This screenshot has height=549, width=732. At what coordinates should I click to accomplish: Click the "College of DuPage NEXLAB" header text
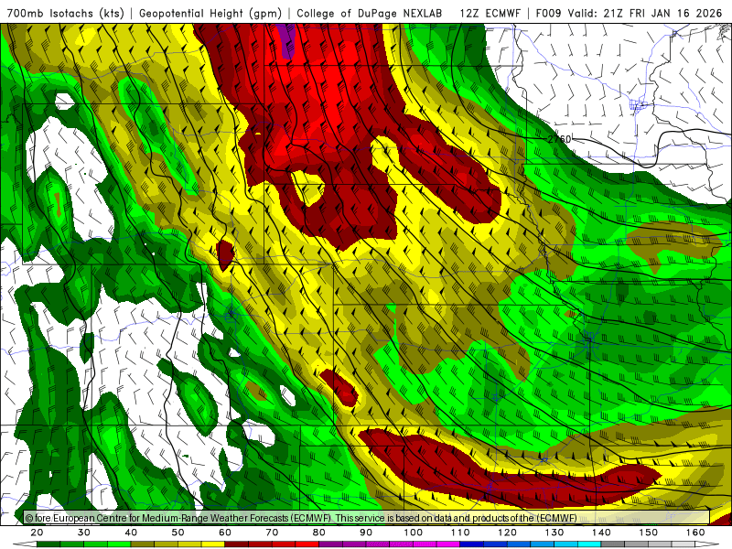tap(370, 13)
